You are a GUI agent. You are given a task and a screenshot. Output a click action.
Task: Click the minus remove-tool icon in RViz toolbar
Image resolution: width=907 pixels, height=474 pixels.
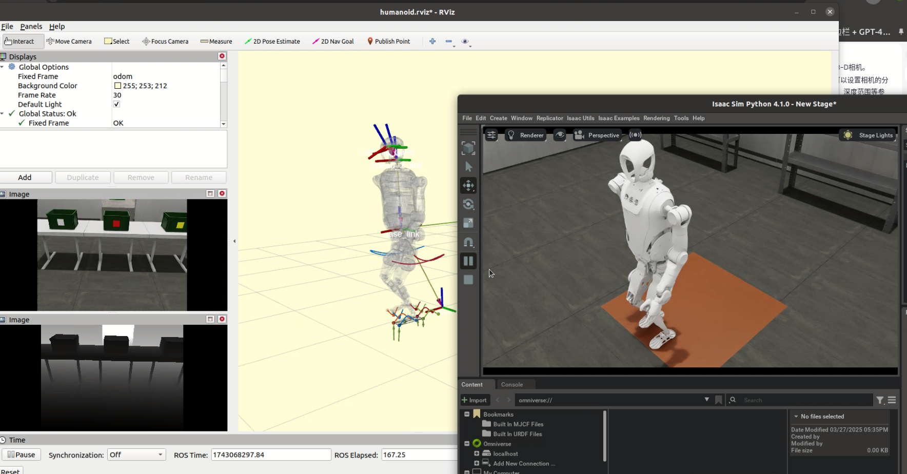coord(449,42)
